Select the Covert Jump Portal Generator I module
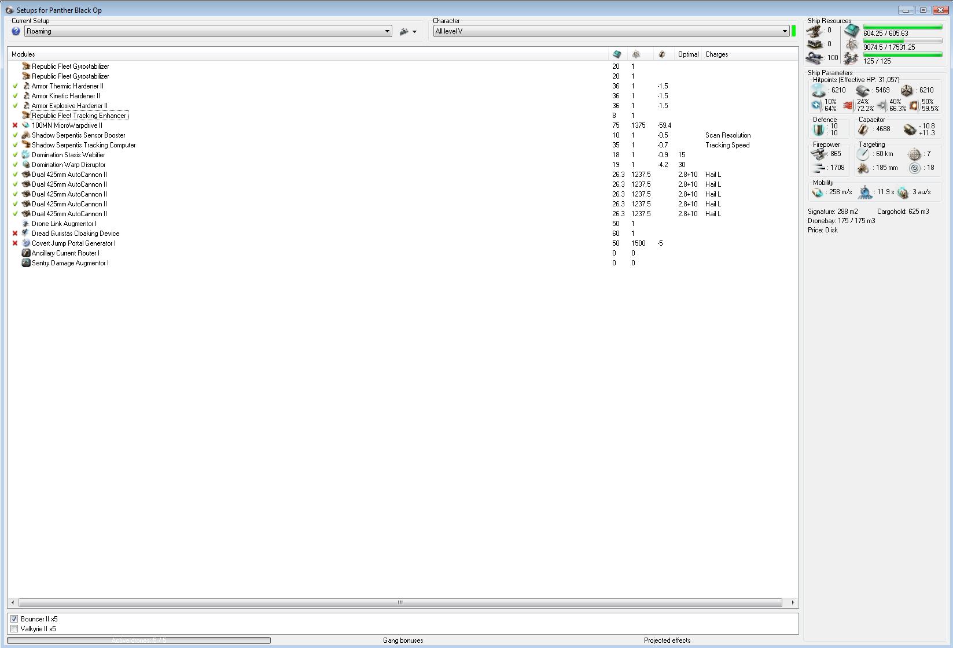 tap(73, 243)
